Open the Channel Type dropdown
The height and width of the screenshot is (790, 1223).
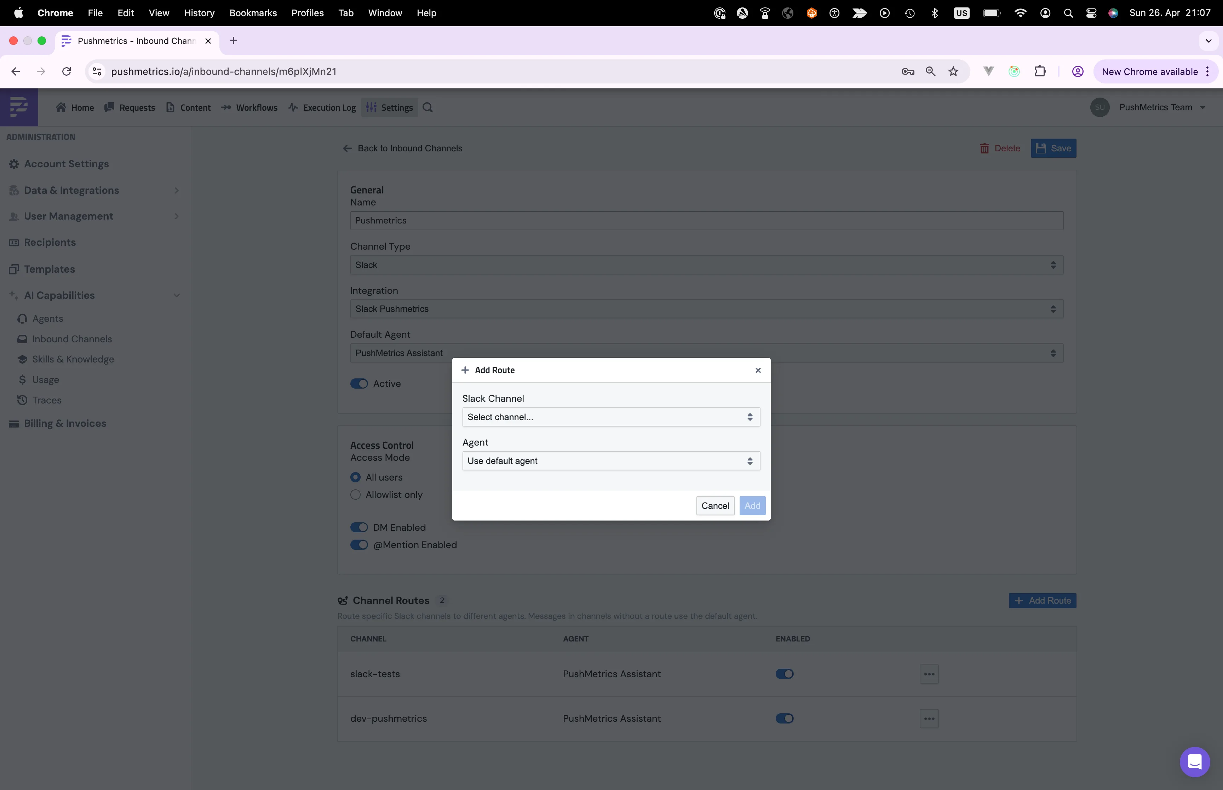[706, 265]
